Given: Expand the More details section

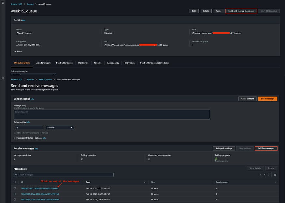Looking at the screenshot, I should (x=18, y=52).
